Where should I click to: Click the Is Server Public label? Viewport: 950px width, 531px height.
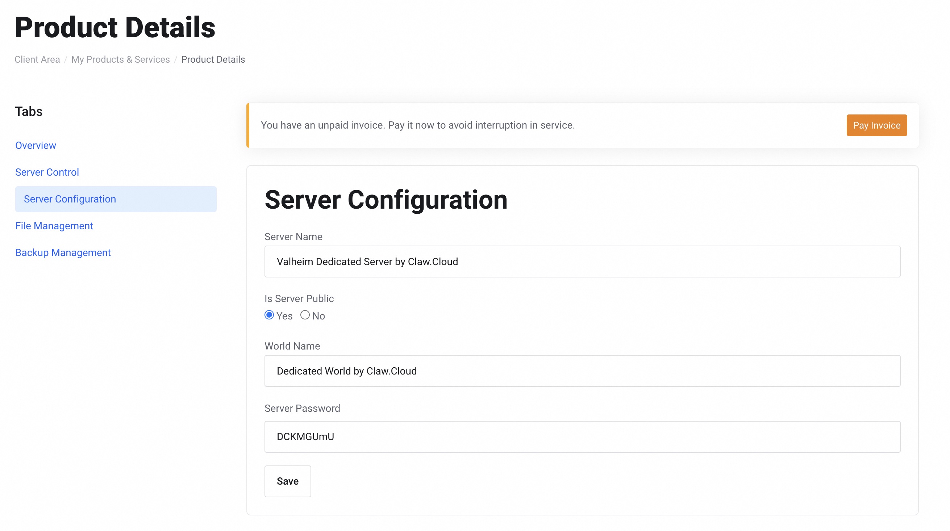tap(299, 299)
